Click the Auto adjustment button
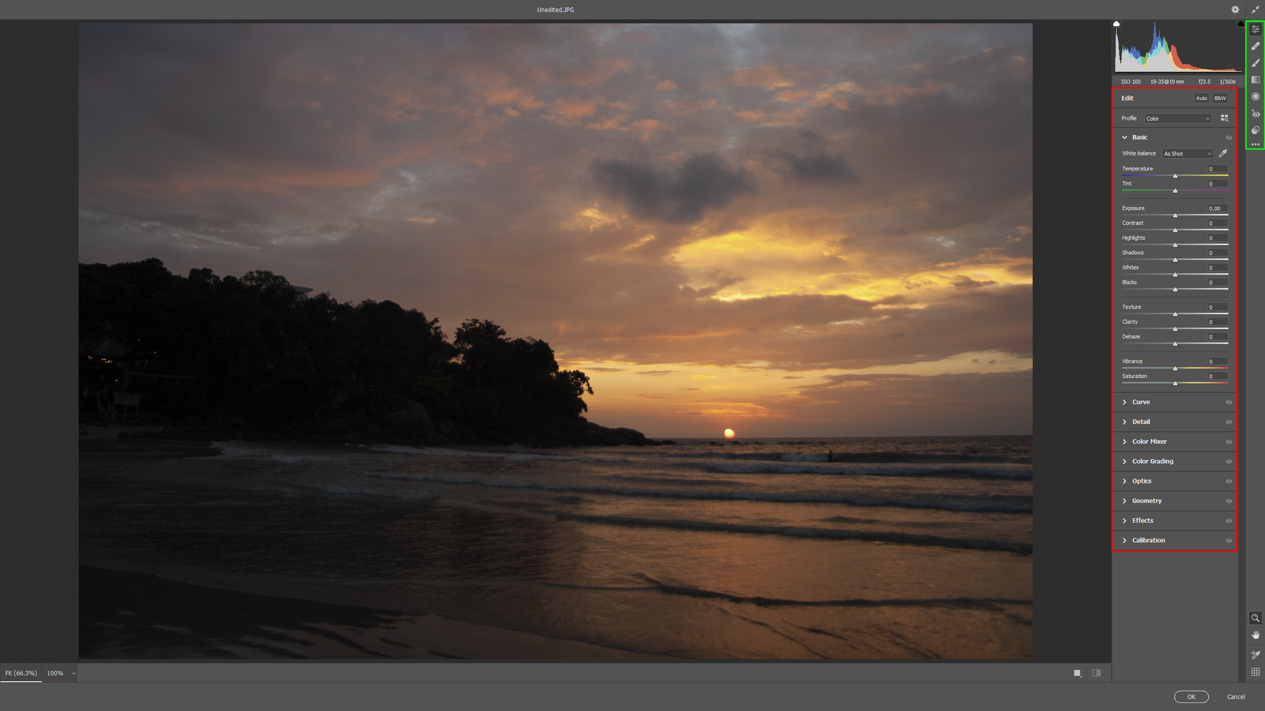Screen dimensions: 1265x711 [x=1201, y=98]
